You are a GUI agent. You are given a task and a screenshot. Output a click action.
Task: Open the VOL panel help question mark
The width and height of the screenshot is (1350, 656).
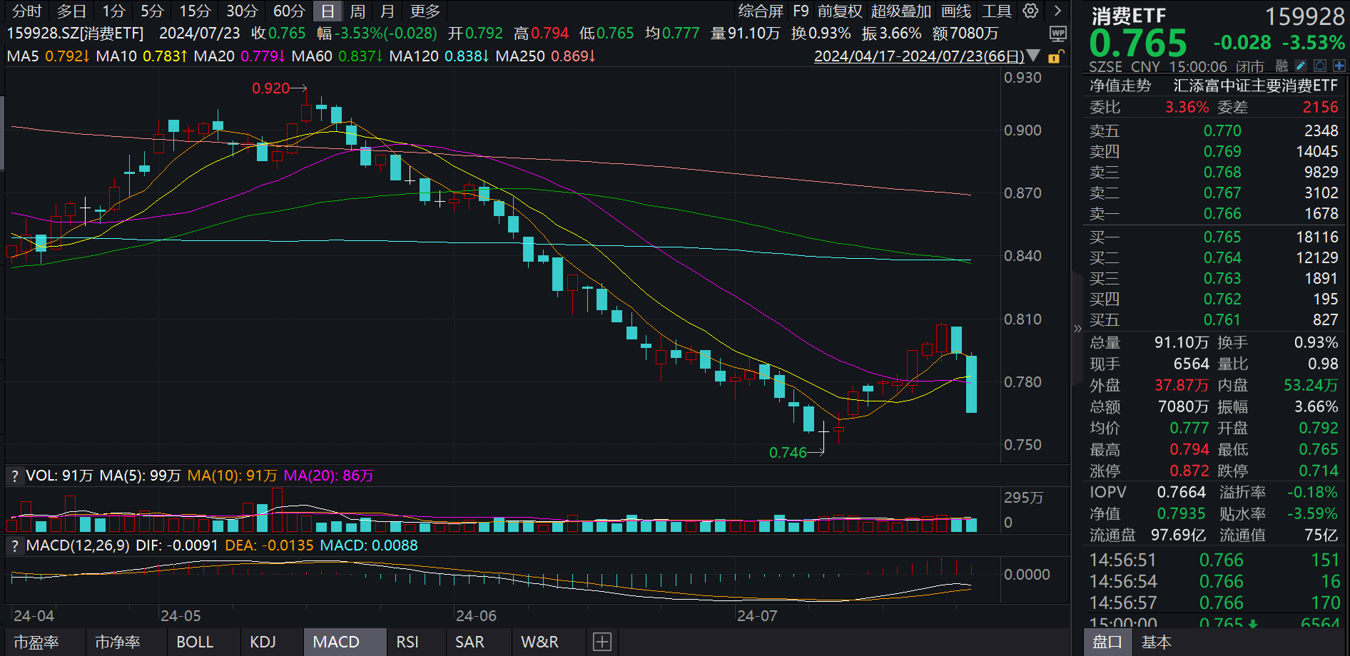14,476
